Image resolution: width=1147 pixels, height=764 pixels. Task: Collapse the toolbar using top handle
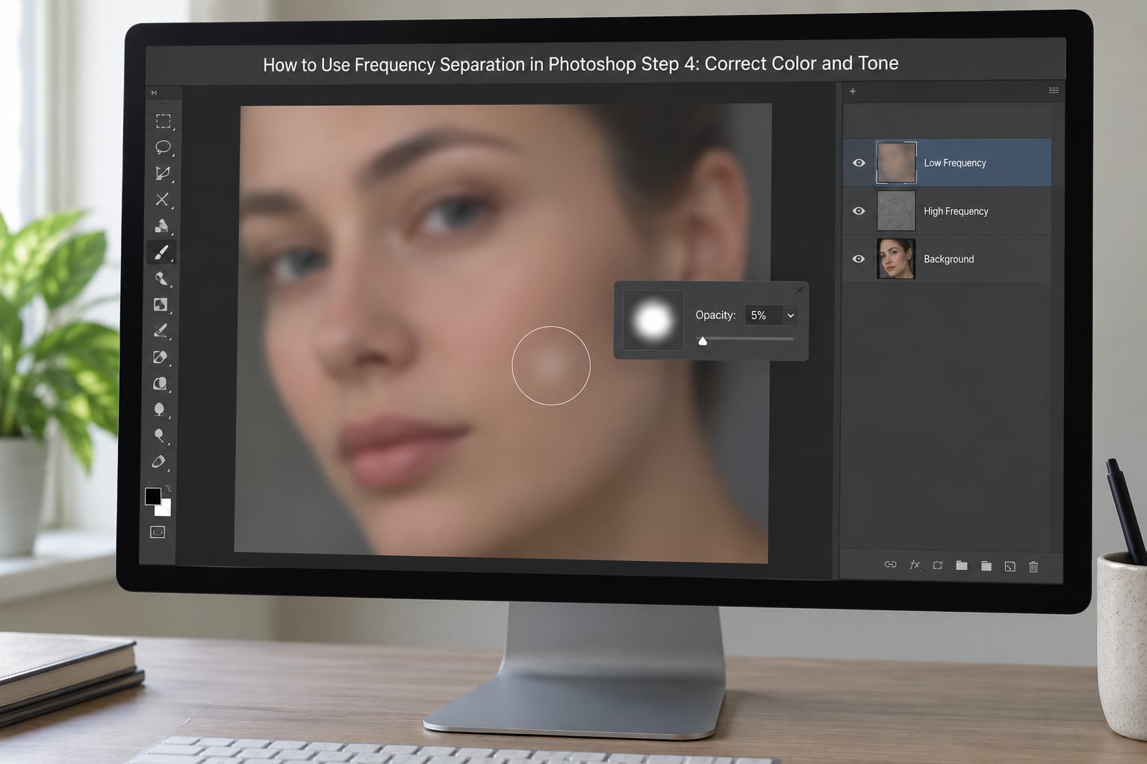point(154,93)
